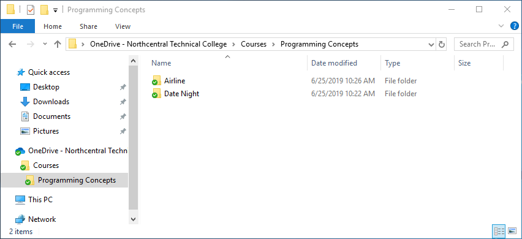Click the Properties icon in quick access toolbar

point(30,10)
